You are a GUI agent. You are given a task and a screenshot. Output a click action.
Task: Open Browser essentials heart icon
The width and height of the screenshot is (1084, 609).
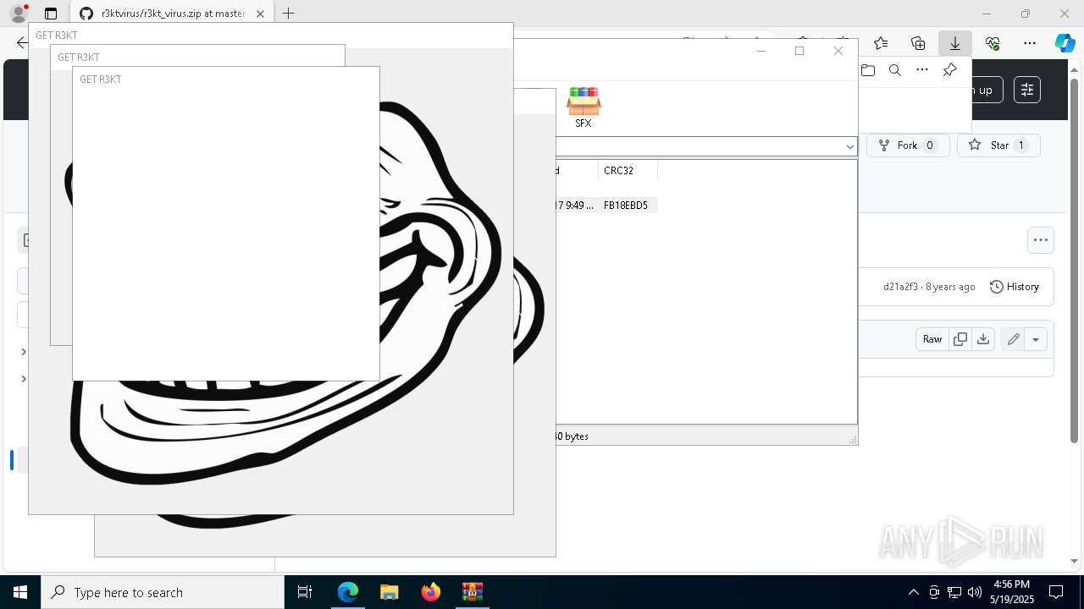[x=993, y=43]
